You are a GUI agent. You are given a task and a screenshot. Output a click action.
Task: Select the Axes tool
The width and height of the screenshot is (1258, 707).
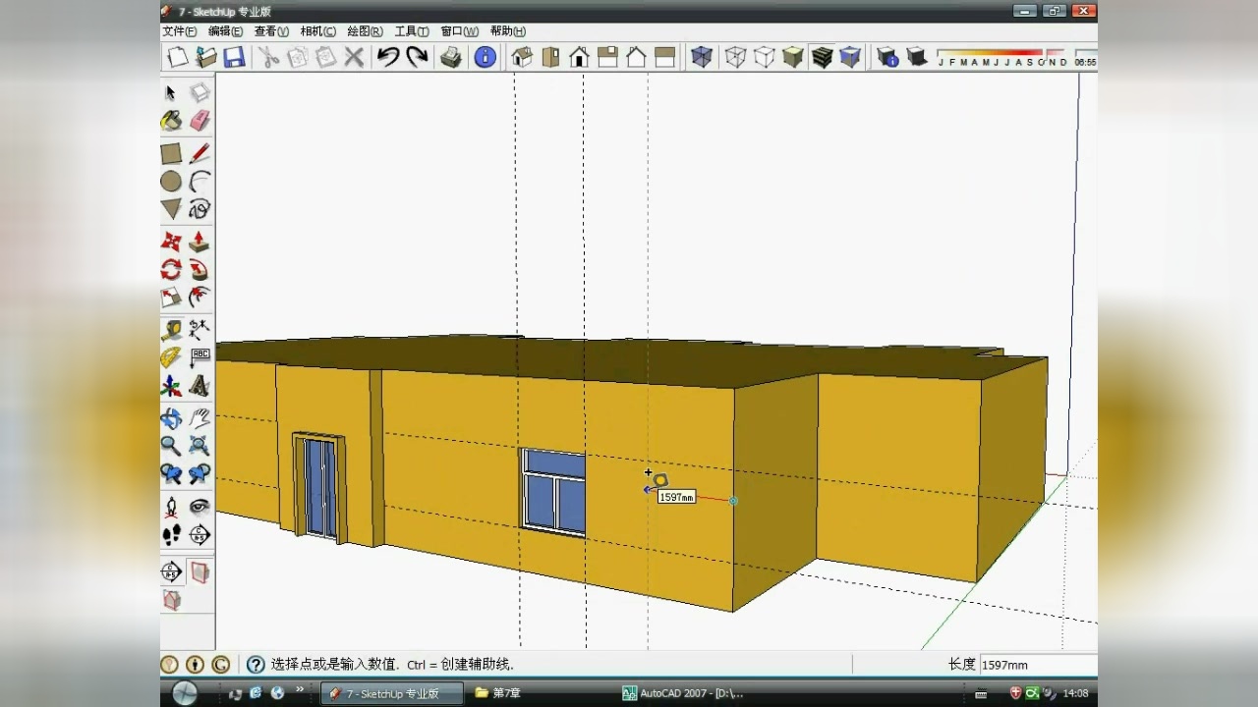tap(171, 386)
